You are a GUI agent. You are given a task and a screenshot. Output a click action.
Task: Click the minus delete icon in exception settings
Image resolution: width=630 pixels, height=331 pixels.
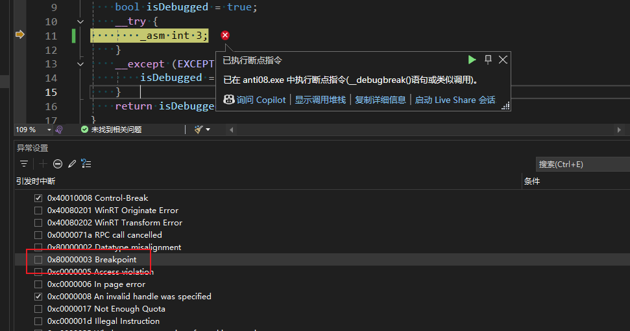pos(58,164)
